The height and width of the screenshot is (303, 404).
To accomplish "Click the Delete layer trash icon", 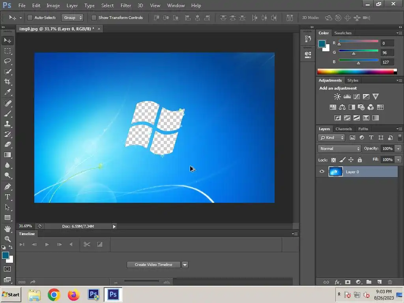I will pos(390,282).
